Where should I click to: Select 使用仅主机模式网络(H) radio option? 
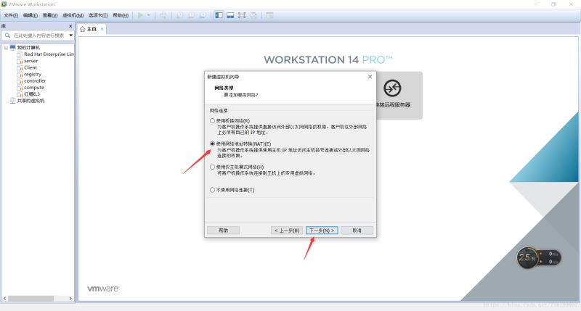(x=212, y=167)
